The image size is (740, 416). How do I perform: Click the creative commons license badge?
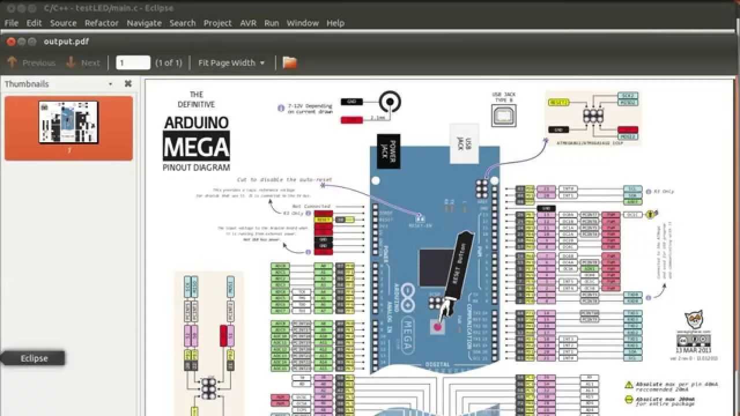tap(693, 341)
